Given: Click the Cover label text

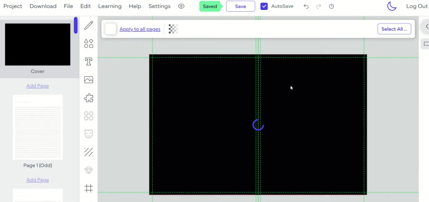Looking at the screenshot, I should click(x=38, y=71).
